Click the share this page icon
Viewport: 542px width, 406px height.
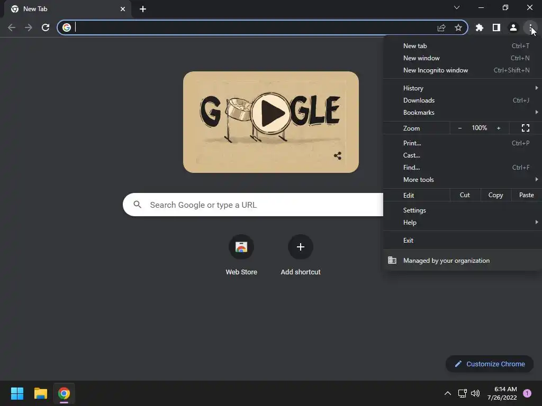pyautogui.click(x=441, y=27)
